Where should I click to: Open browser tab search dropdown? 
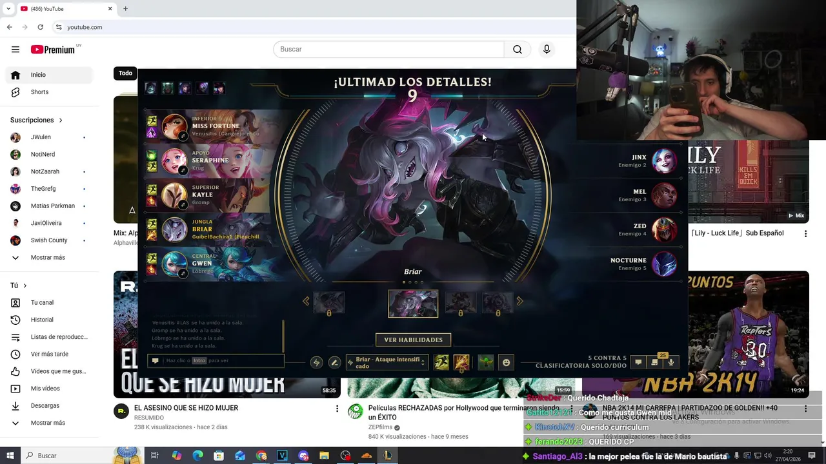click(x=8, y=8)
